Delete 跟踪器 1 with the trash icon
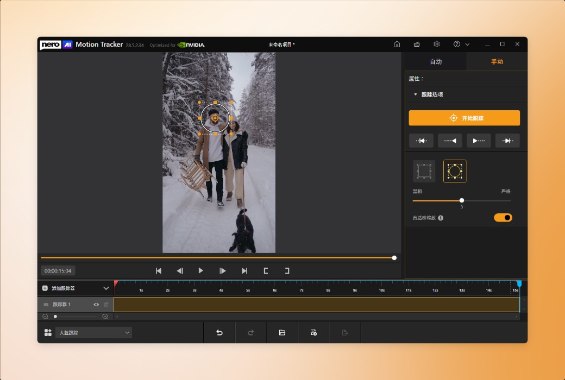Image resolution: width=565 pixels, height=380 pixels. click(x=106, y=305)
